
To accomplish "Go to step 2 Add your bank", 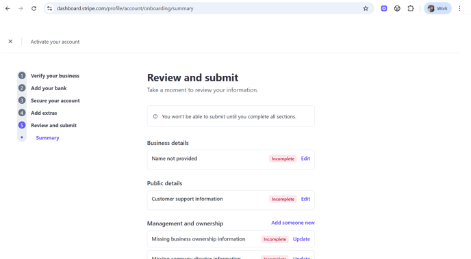I will pos(49,88).
